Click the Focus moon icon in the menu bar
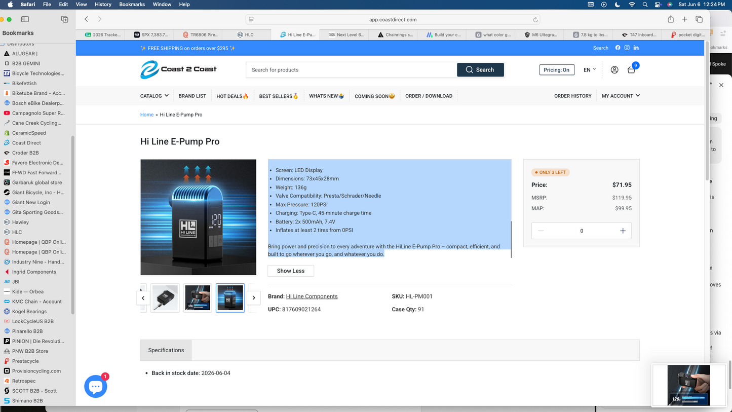Screen dimensions: 732x412 [618, 5]
